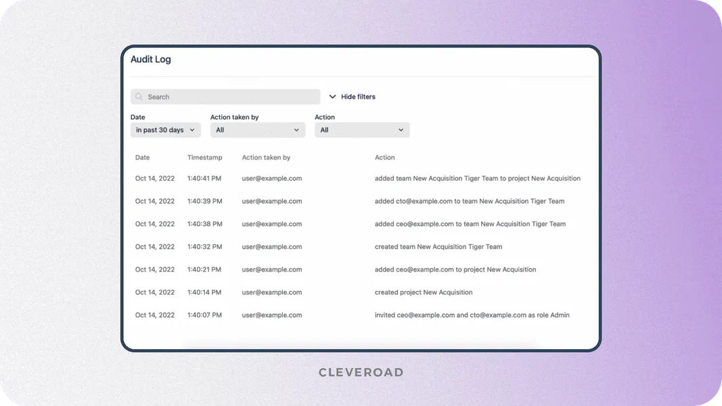The height and width of the screenshot is (406, 722).
Task: Collapse filters using the chevron beside Hide filters
Action: click(x=332, y=97)
